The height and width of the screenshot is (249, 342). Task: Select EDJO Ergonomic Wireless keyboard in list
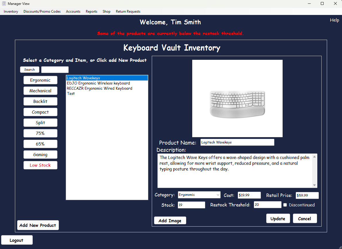[x=98, y=83]
